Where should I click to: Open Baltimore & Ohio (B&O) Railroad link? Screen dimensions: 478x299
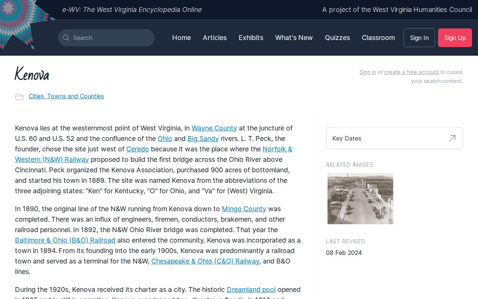[x=65, y=240]
